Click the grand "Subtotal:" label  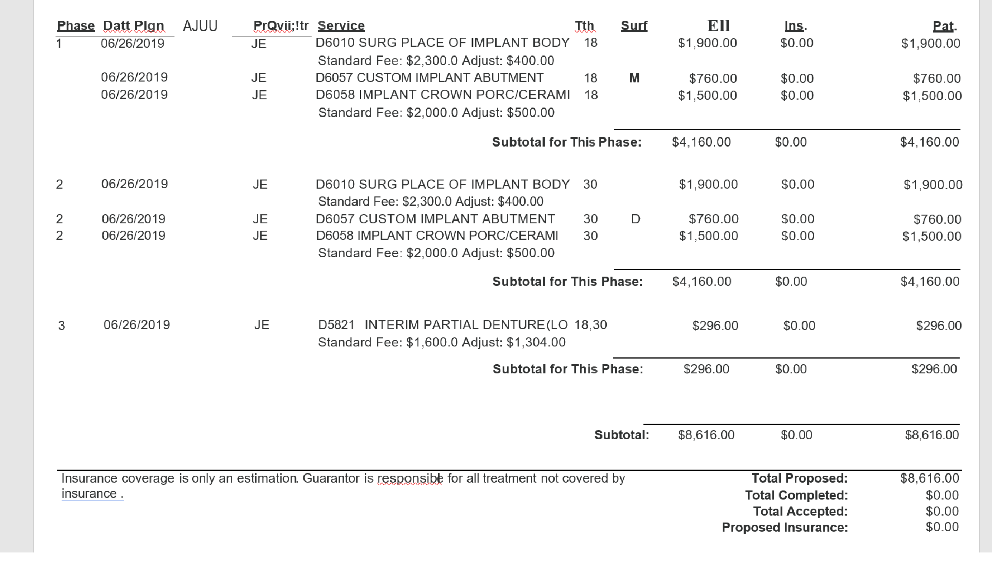pos(622,435)
